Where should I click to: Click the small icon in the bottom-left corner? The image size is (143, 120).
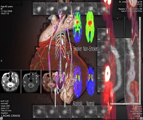pyautogui.click(x=1, y=119)
